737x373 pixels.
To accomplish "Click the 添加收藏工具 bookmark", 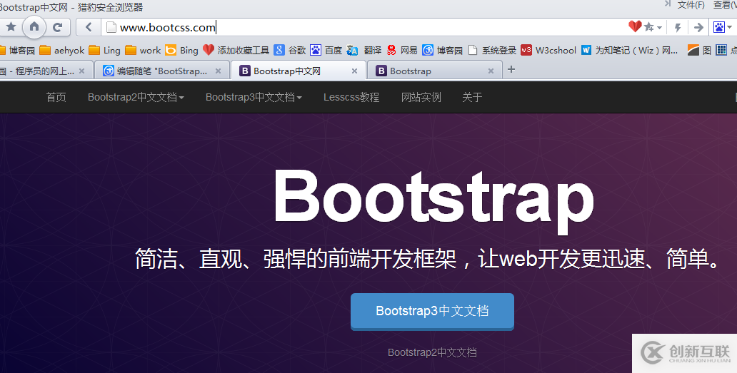I will [x=236, y=50].
